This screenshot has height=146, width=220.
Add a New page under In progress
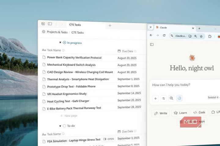pos(69,116)
